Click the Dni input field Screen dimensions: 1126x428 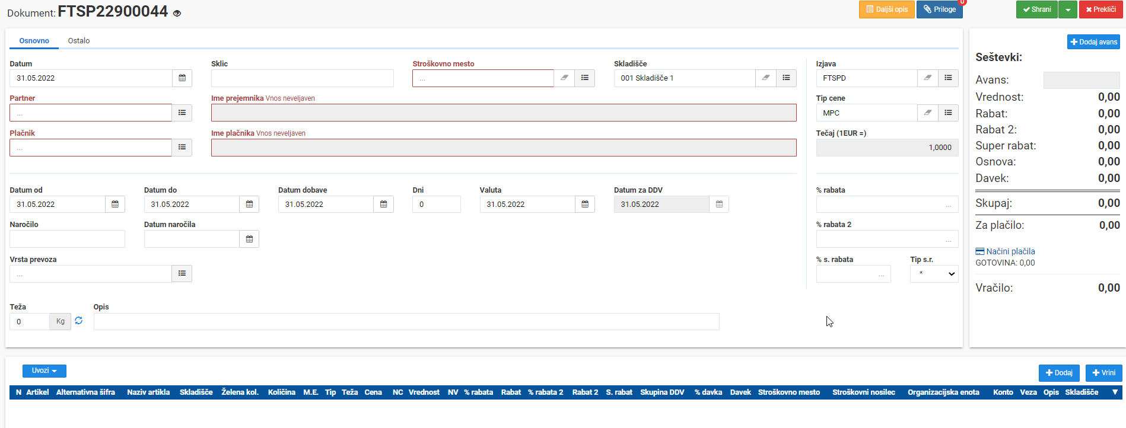click(437, 205)
